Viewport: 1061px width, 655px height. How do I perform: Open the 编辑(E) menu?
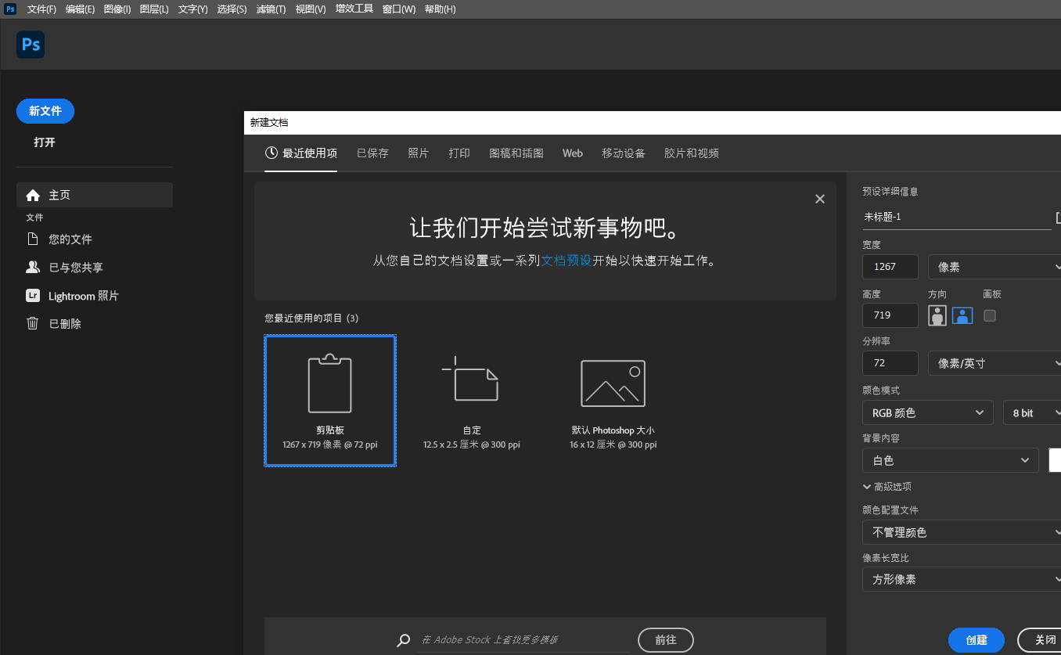click(80, 9)
